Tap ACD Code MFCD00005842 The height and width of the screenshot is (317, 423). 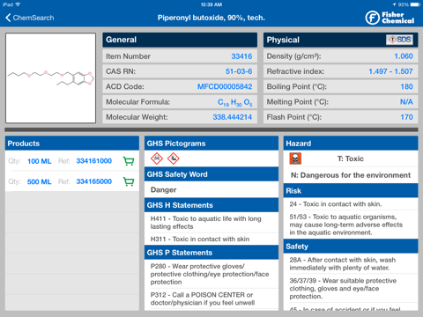225,86
